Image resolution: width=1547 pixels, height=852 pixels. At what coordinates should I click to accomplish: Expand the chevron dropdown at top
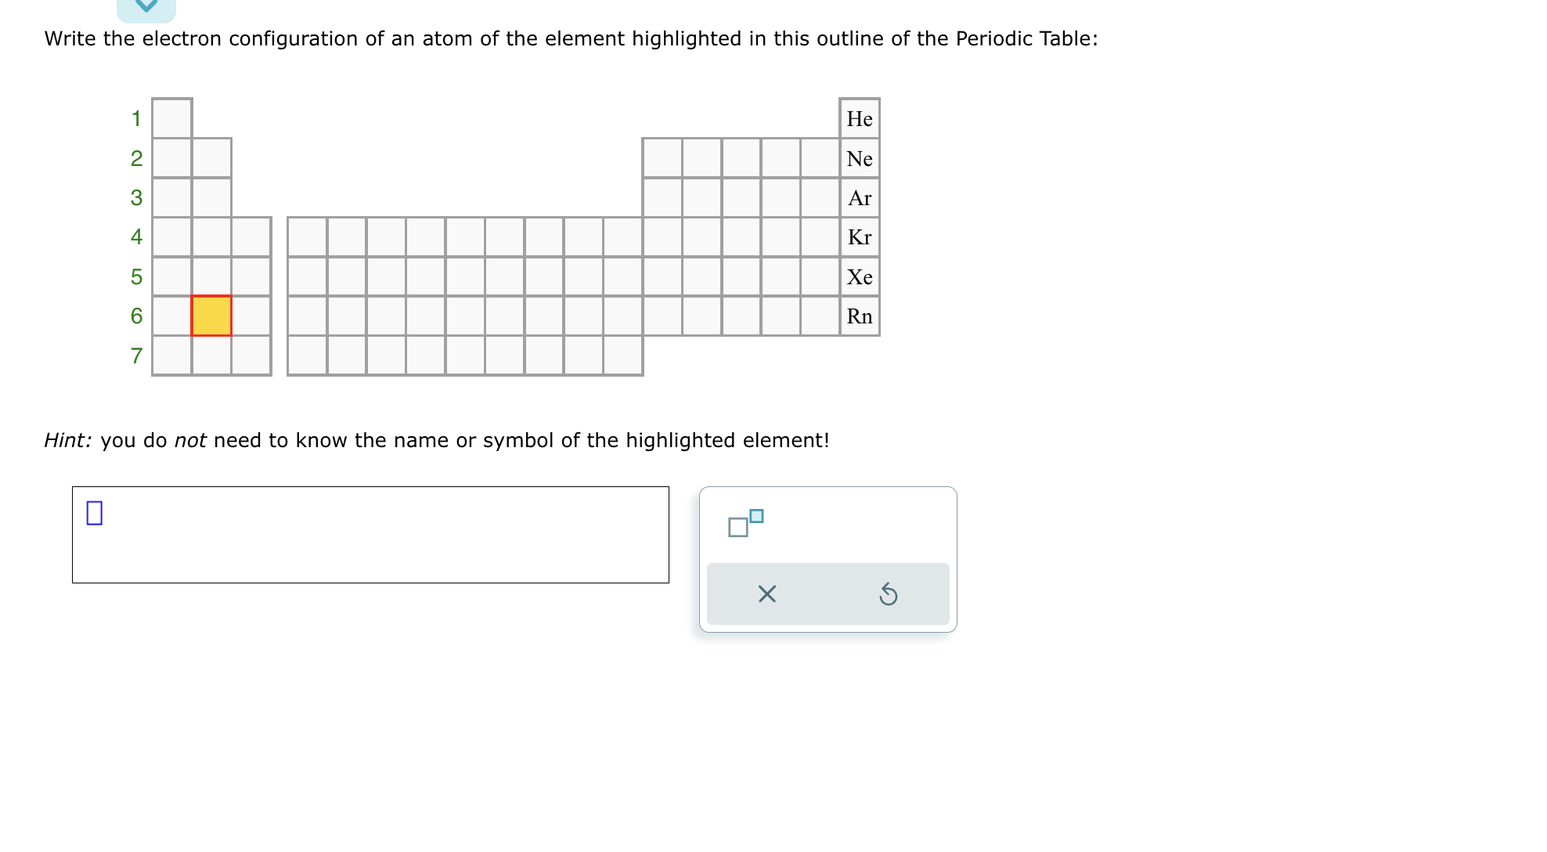146,8
